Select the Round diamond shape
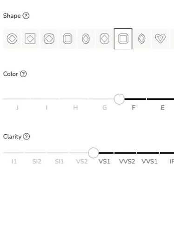This screenshot has width=174, height=235. [x=12, y=39]
